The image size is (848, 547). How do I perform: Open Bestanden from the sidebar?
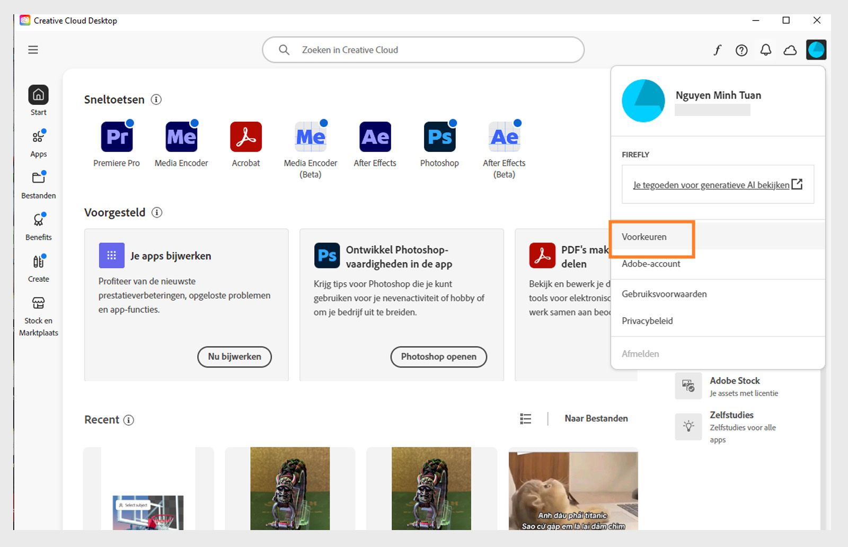click(x=38, y=183)
